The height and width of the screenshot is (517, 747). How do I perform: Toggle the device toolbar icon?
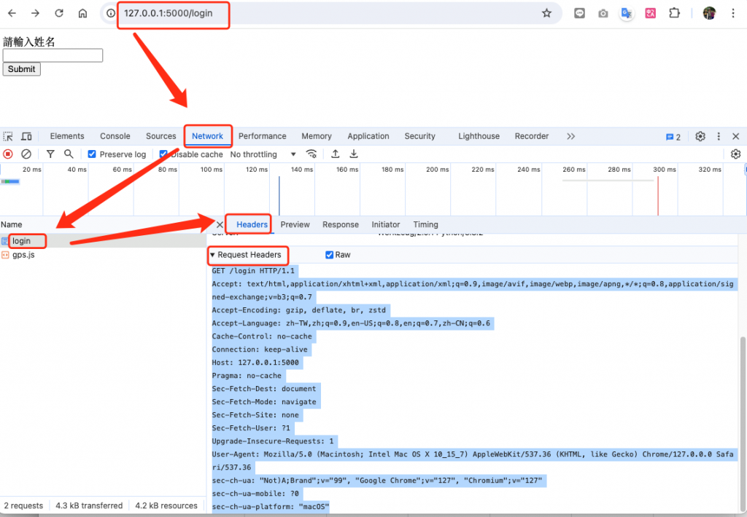coord(26,136)
